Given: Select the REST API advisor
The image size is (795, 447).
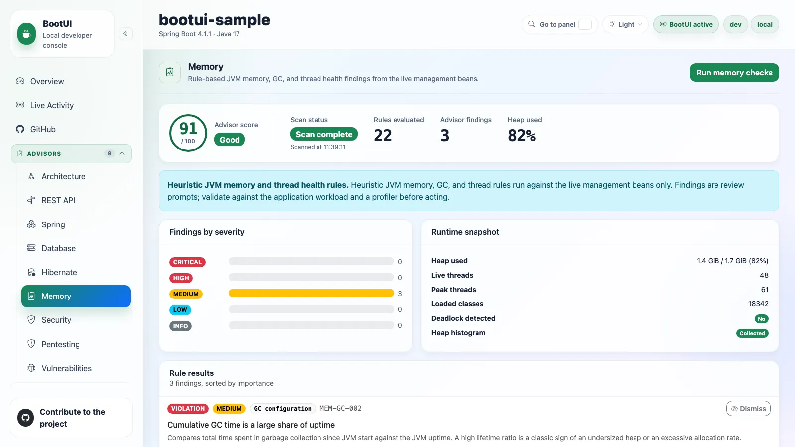Looking at the screenshot, I should pyautogui.click(x=76, y=201).
